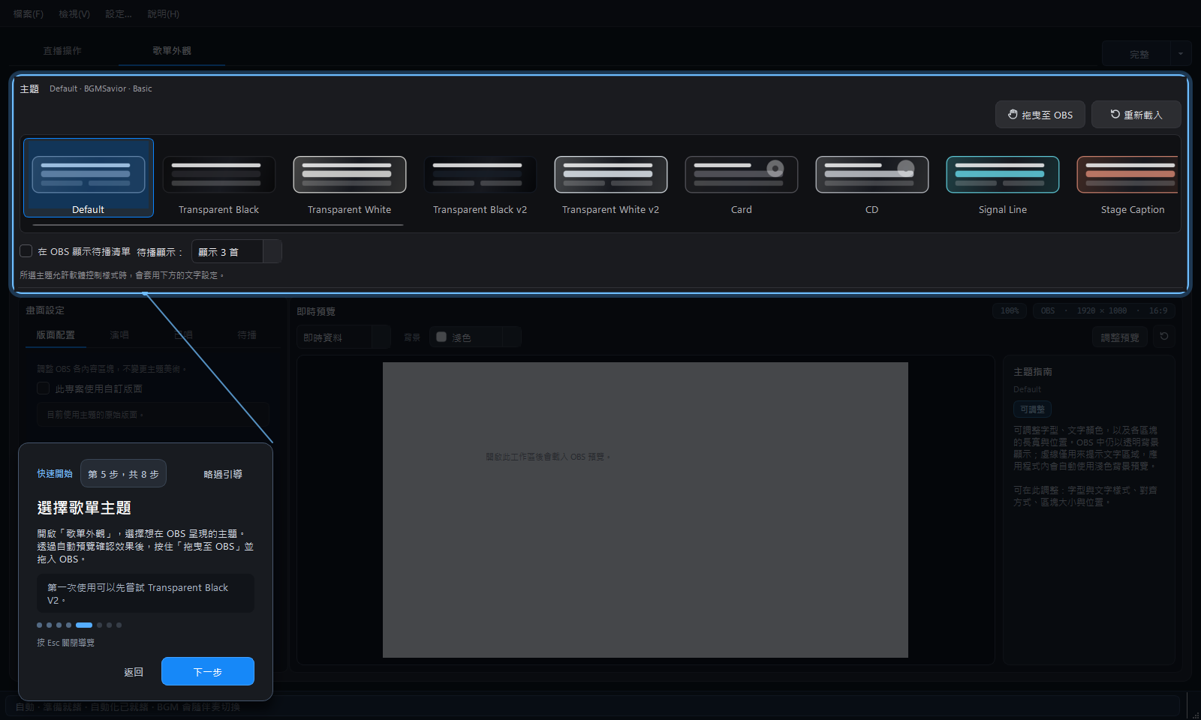The height and width of the screenshot is (720, 1201).
Task: Enable 在 OBS 顯示待播清單 checkbox
Action: click(26, 251)
